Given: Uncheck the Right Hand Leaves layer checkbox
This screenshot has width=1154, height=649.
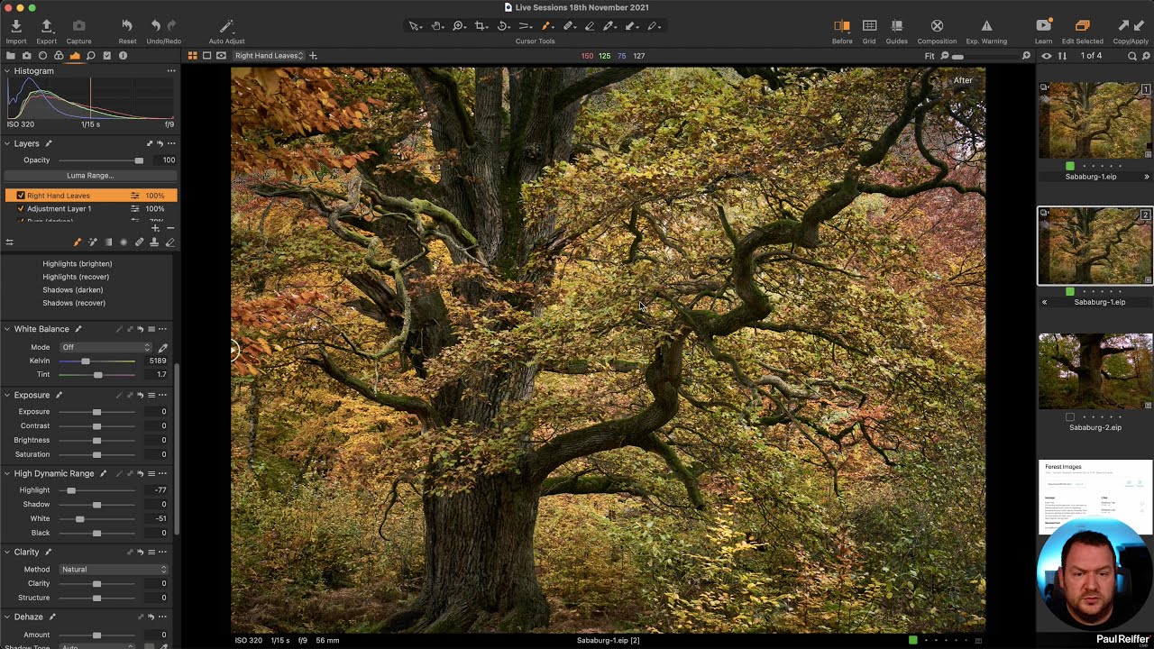Looking at the screenshot, I should click(x=21, y=196).
